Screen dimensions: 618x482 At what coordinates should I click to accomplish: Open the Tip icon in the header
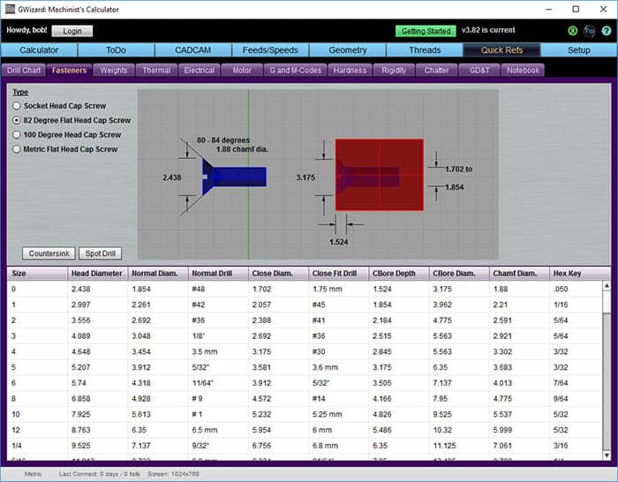588,31
